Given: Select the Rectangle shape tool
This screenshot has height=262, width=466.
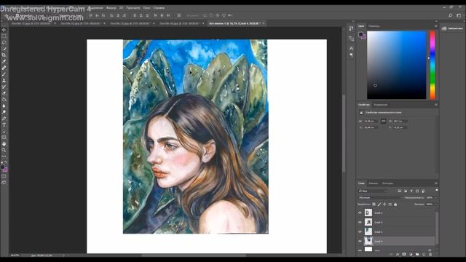Looking at the screenshot, I should click(x=4, y=138).
